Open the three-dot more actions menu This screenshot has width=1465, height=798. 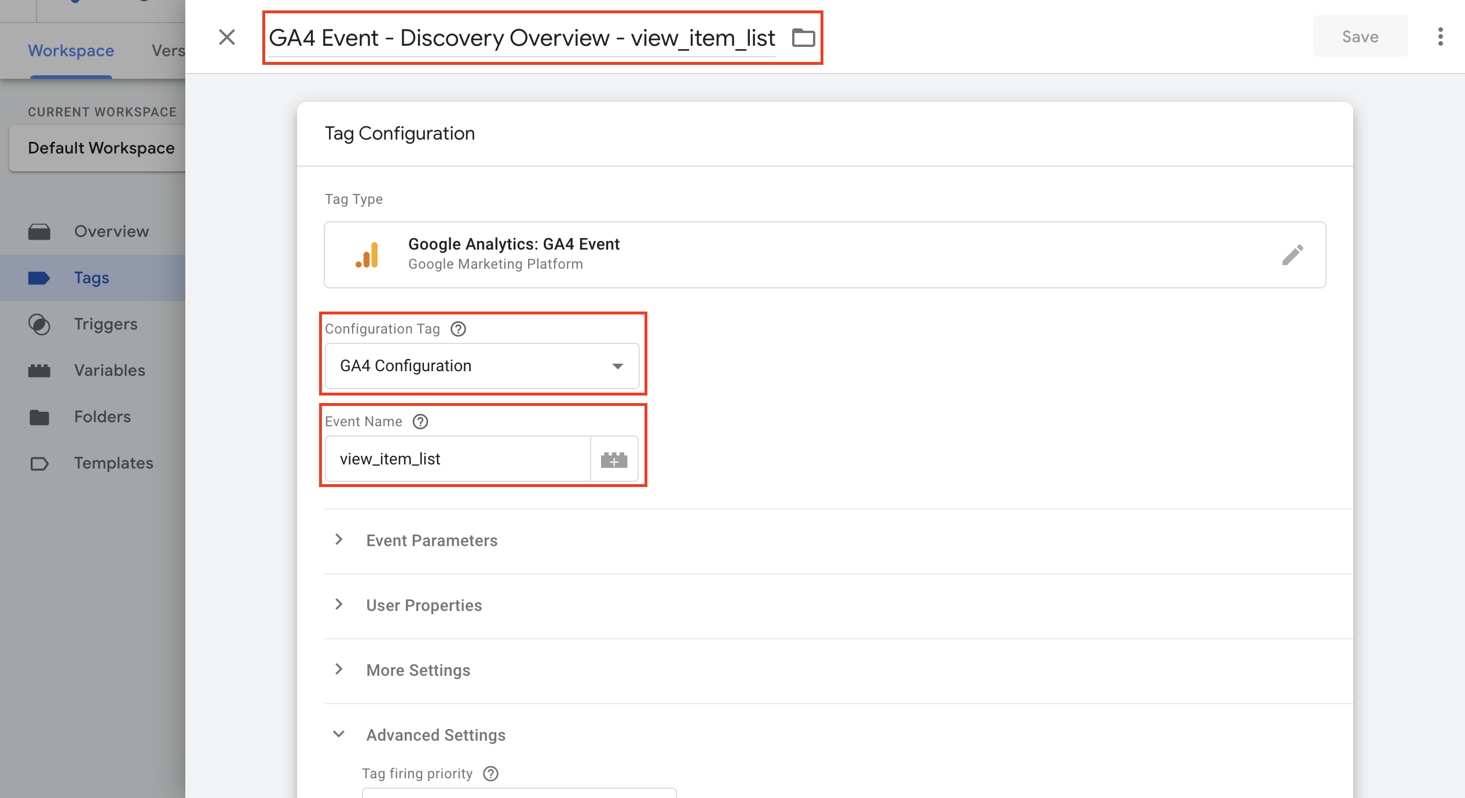coord(1440,36)
